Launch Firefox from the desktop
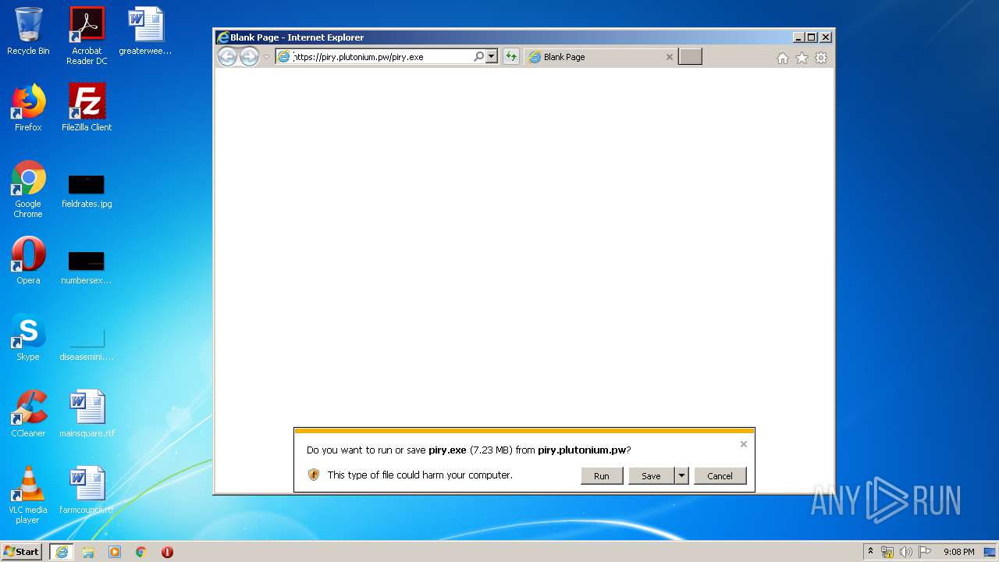 [28, 108]
